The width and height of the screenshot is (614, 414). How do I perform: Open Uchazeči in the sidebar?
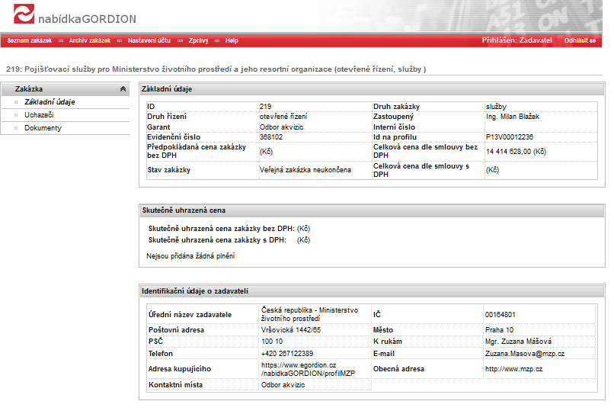[38, 115]
